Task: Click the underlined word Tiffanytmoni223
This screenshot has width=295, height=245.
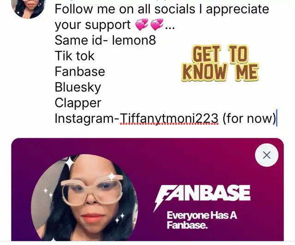Action: click(169, 118)
